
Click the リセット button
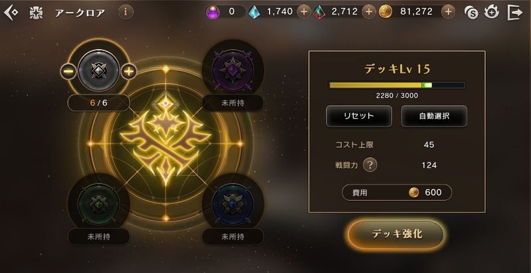[x=359, y=116]
